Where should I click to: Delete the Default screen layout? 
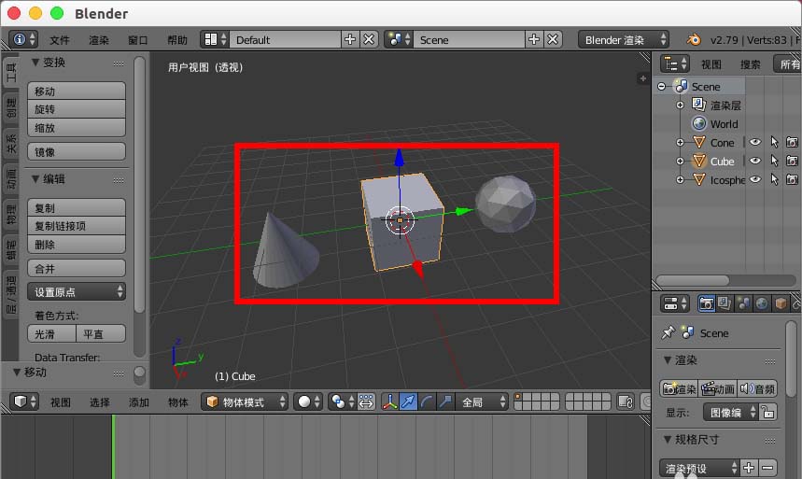pyautogui.click(x=369, y=39)
